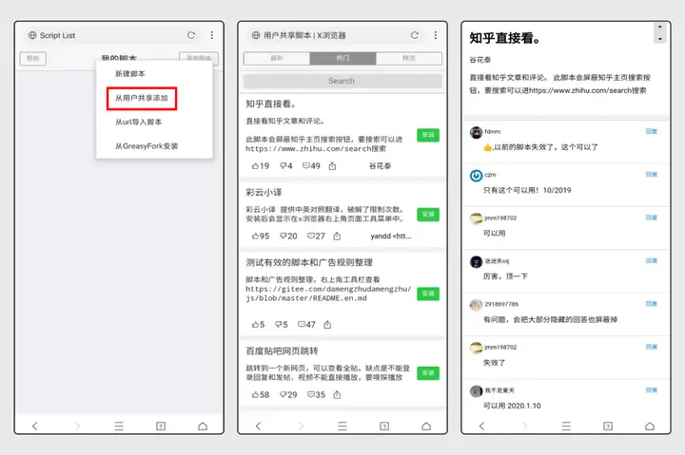Go back in the 用户共享脚本 screen
This screenshot has width=685, height=455.
pos(258,426)
